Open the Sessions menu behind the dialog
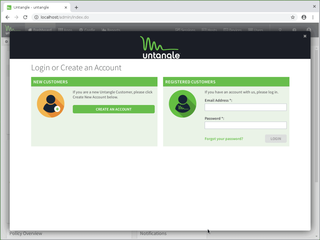Screen dimensions: 320x240 pos(185,30)
